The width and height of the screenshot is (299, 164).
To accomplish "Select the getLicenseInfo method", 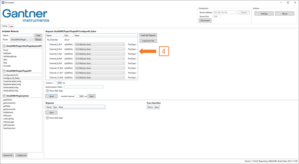I will (9, 103).
